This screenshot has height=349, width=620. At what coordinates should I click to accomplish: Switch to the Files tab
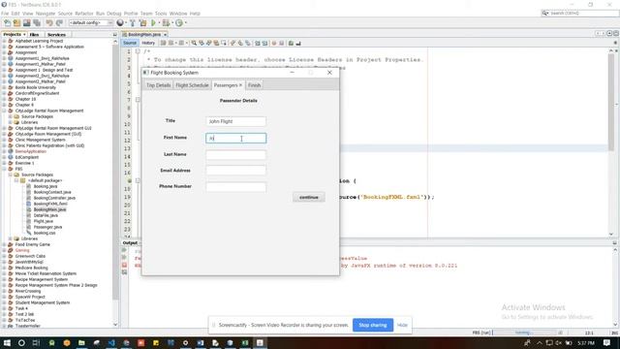35,35
